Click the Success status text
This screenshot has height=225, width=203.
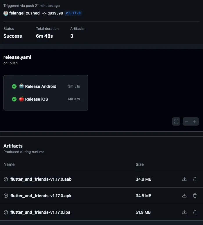click(x=13, y=36)
